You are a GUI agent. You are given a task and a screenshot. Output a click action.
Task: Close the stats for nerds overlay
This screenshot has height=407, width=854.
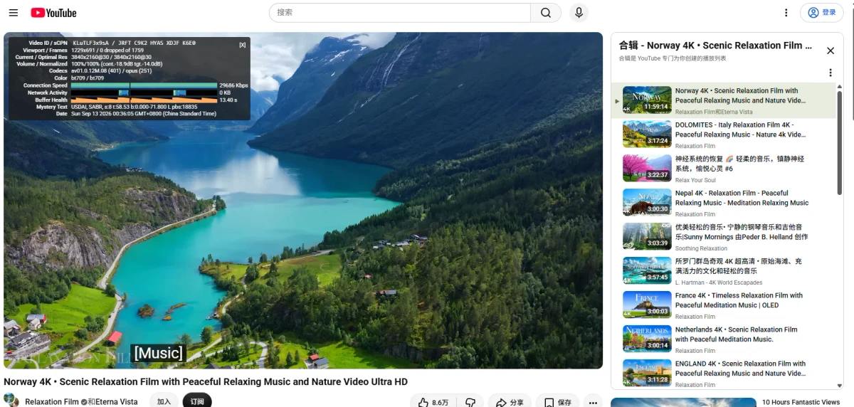point(243,44)
